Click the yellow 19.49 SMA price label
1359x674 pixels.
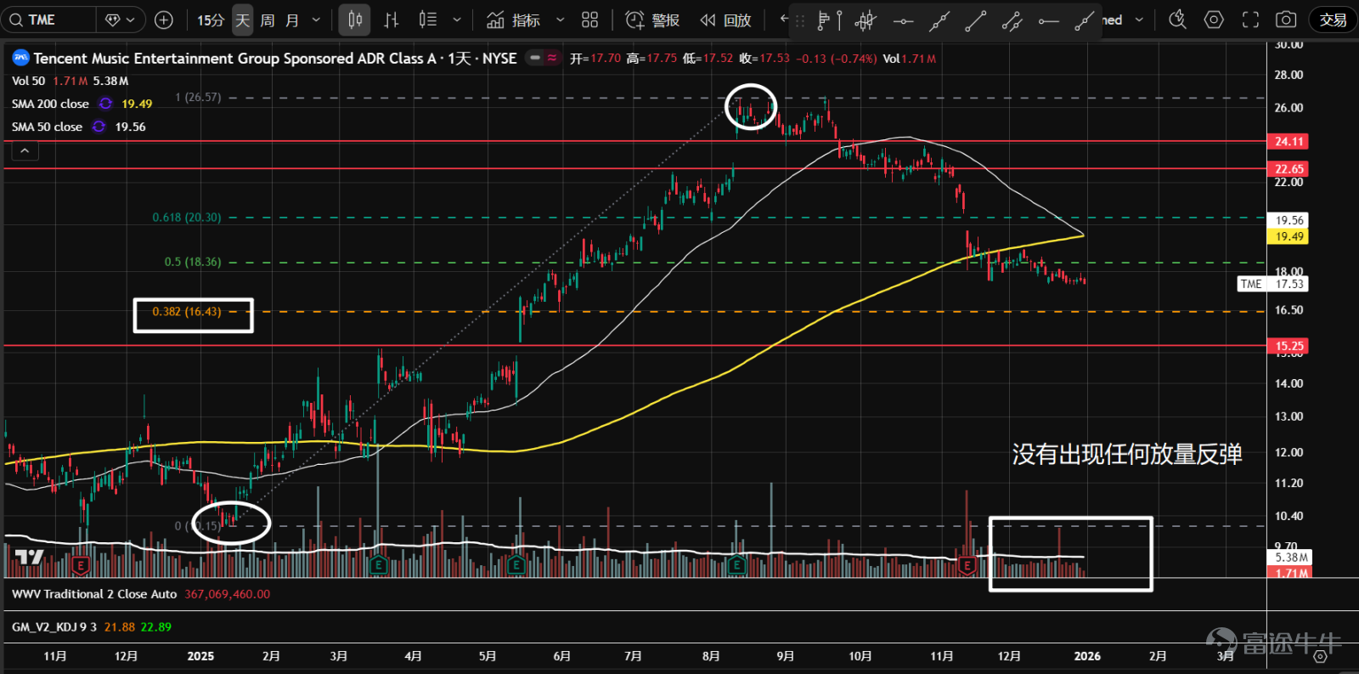click(x=1288, y=236)
